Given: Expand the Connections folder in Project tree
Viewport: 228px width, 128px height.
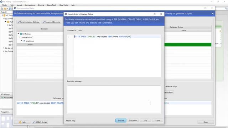Looking at the screenshot, I should pyautogui.click(x=4, y=51).
